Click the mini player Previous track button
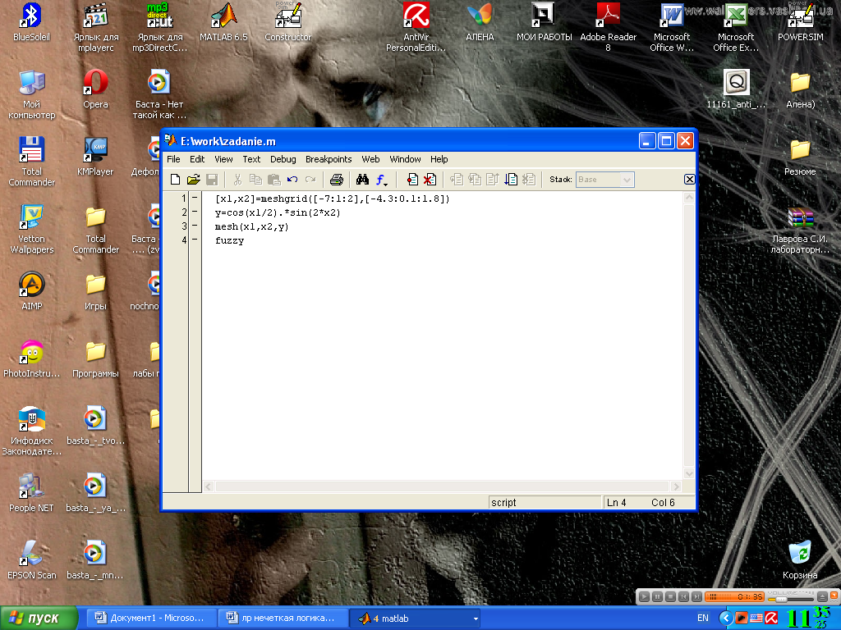Viewport: 841px width, 630px height. point(683,596)
